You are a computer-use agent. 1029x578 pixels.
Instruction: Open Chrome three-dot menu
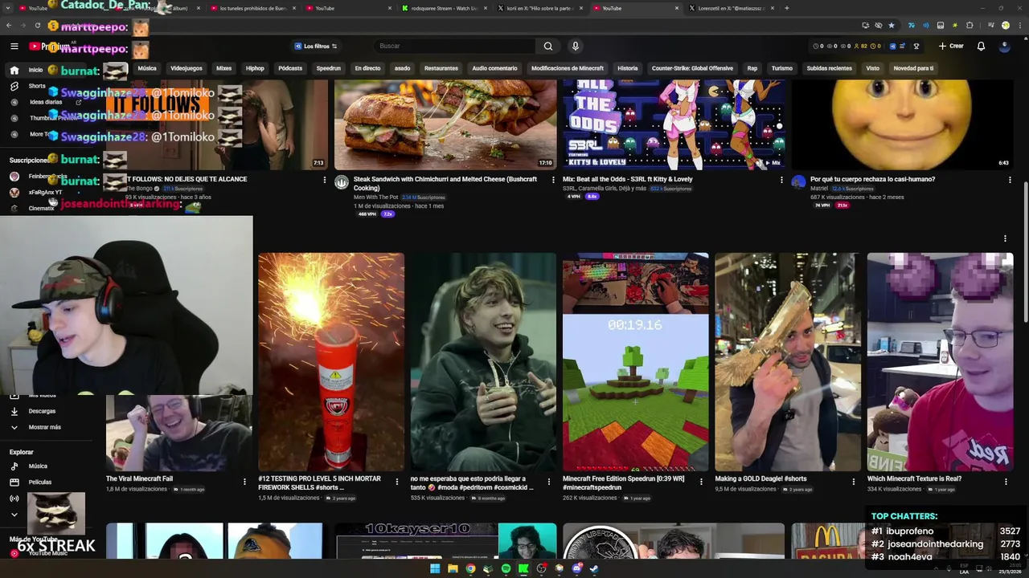1019,25
